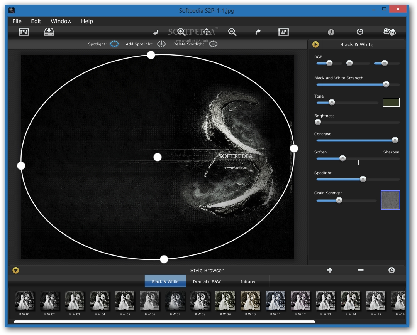Viewport: 417px width, 335px height.
Task: Open the settings gear icon
Action: coord(360,32)
